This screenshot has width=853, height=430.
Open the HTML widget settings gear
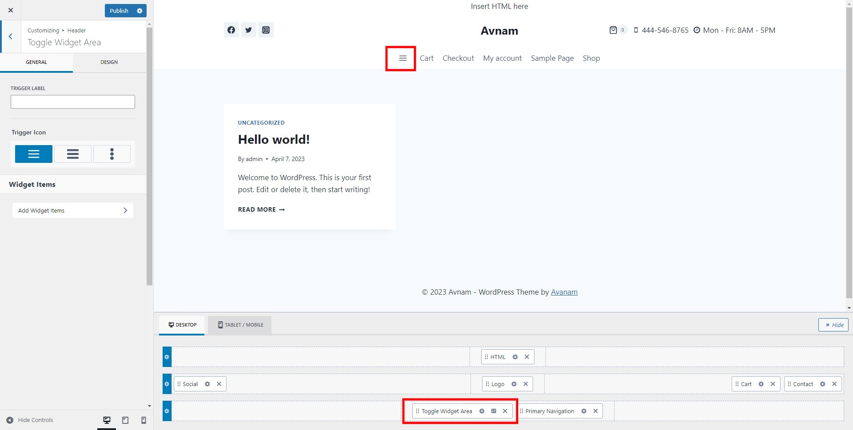515,357
